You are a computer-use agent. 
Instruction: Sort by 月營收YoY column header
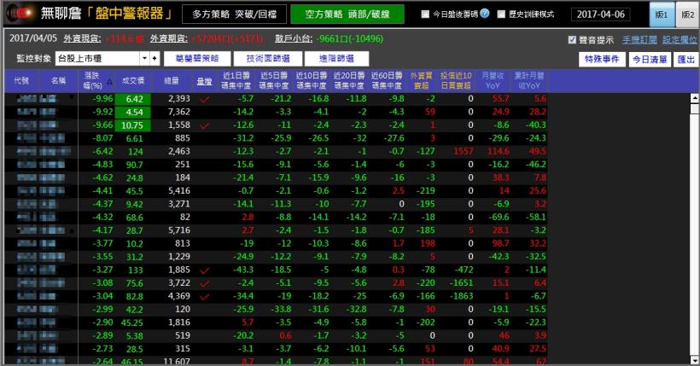[x=493, y=81]
